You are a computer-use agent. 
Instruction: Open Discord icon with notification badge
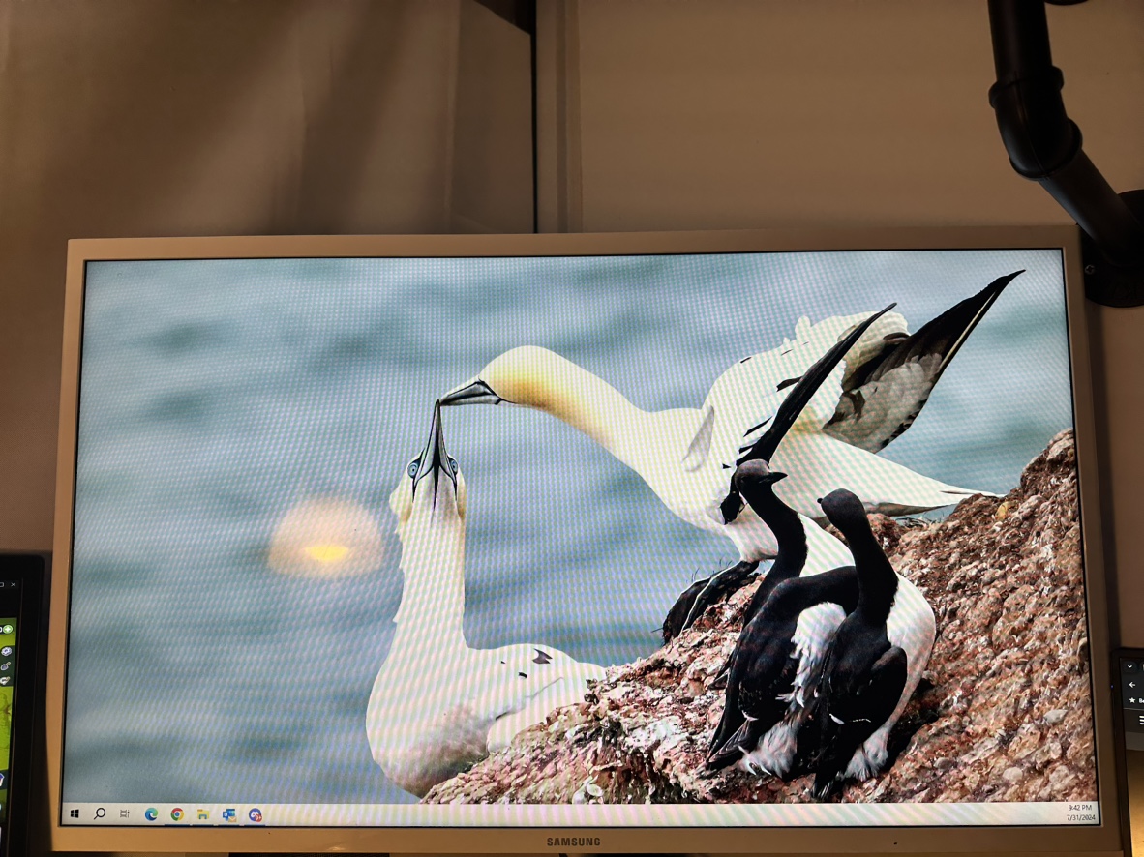[255, 814]
